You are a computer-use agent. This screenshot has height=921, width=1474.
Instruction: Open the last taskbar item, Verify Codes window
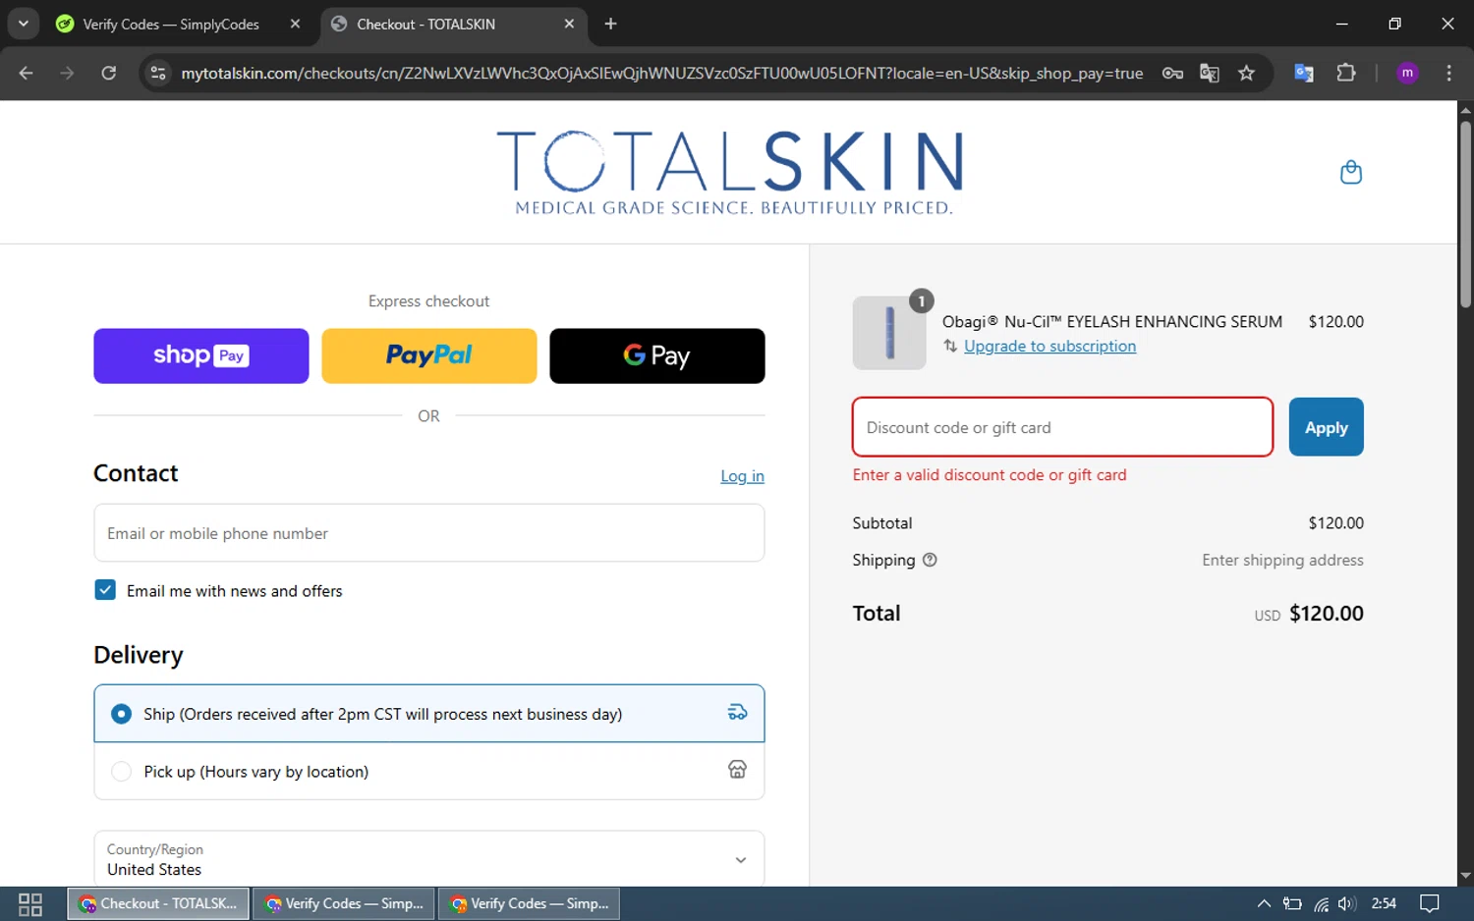coord(530,903)
